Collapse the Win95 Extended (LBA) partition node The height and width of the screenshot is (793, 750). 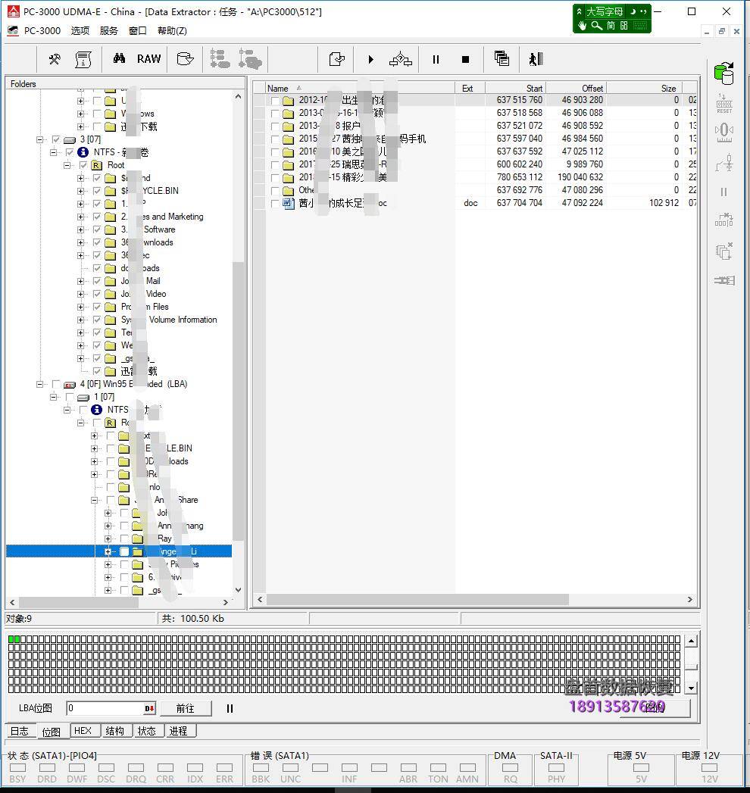click(x=41, y=384)
